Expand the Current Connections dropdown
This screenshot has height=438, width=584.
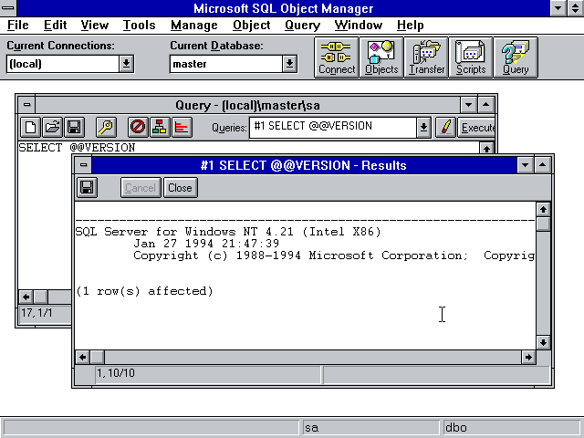126,64
